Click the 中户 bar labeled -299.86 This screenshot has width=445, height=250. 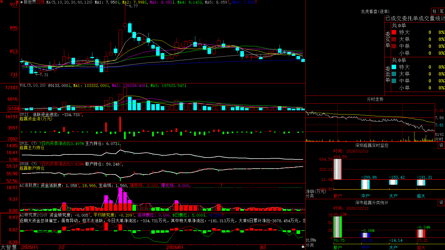(365, 184)
